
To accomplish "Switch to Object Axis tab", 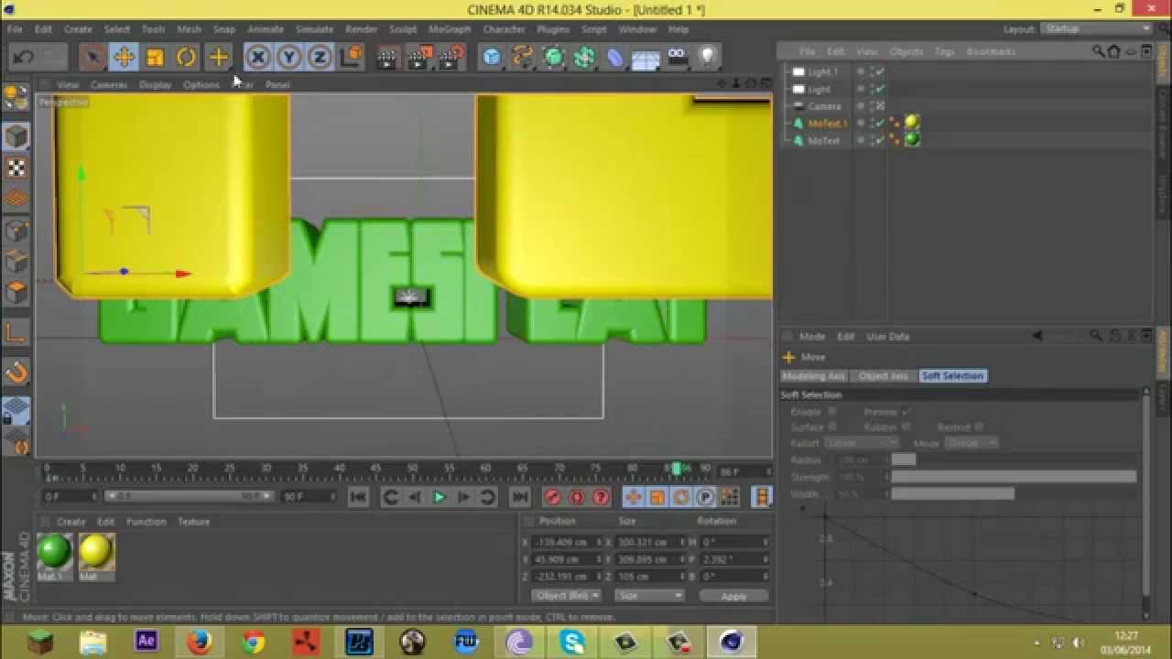I will (884, 376).
